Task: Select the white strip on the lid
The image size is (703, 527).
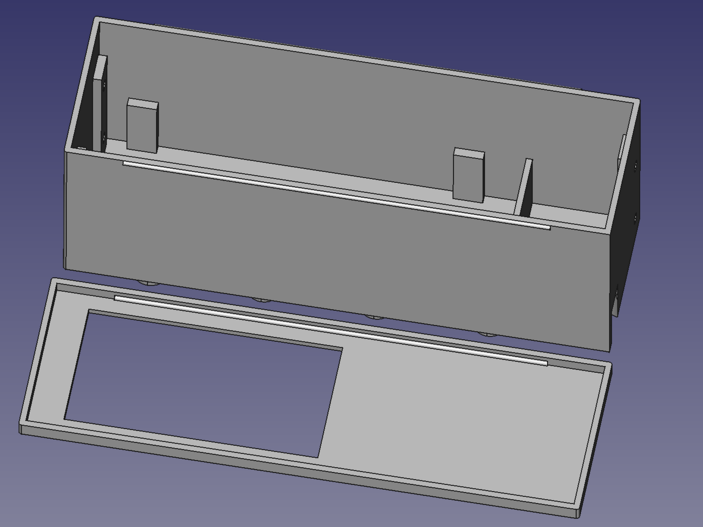Action: tap(329, 330)
